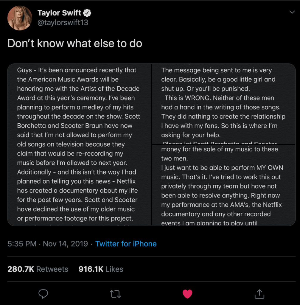Click the reply speech bubble icon
The height and width of the screenshot is (305, 300).
(43, 294)
